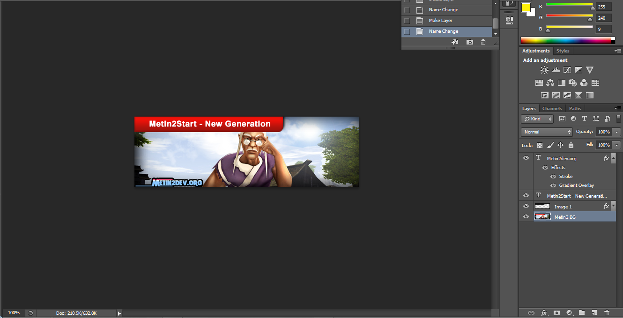This screenshot has width=623, height=318.
Task: Create new fill or adjustment layer
Action: tap(570, 312)
